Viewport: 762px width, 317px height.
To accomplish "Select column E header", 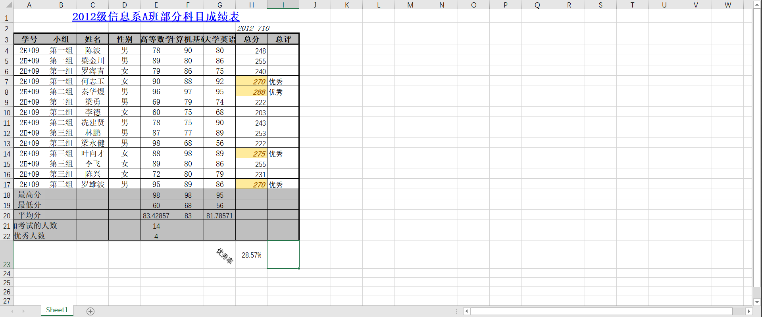I will tap(156, 5).
